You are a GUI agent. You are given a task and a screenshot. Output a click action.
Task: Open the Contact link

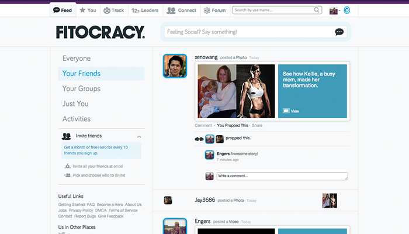pos(65,216)
